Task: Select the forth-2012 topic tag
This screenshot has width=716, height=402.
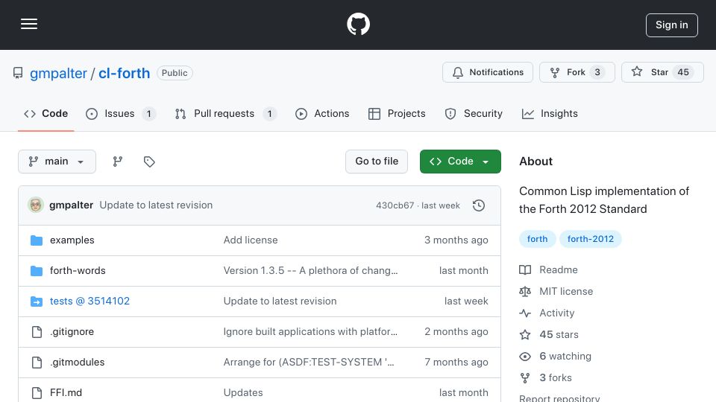Action: coord(591,239)
